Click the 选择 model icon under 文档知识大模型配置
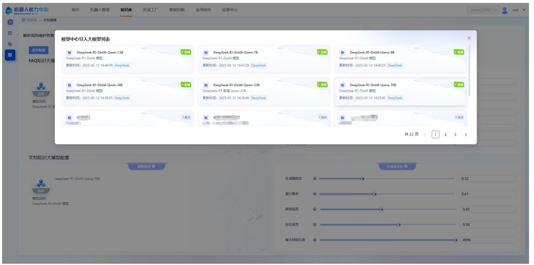This screenshot has height=265, width=534. click(x=41, y=185)
